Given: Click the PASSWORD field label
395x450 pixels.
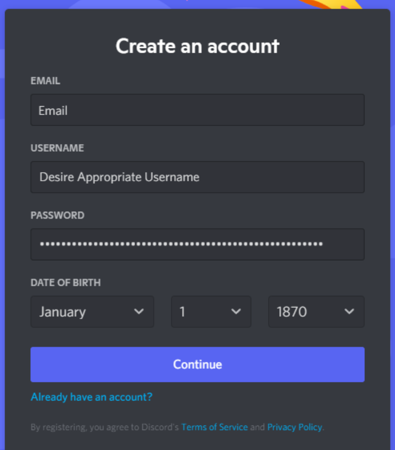Looking at the screenshot, I should coord(58,216).
